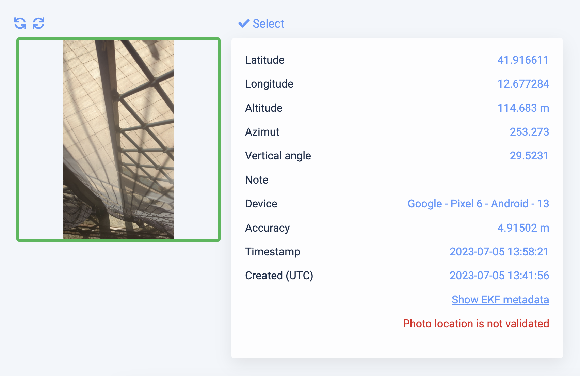This screenshot has width=580, height=376.
Task: Click the Timestamp value 13:58:21
Action: point(499,252)
